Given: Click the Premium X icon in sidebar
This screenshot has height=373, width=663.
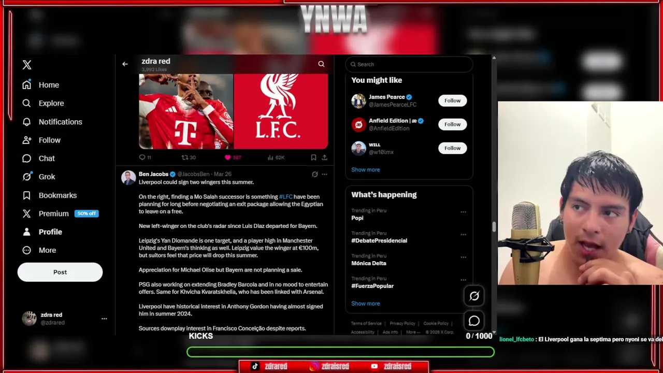Looking at the screenshot, I should pyautogui.click(x=27, y=213).
